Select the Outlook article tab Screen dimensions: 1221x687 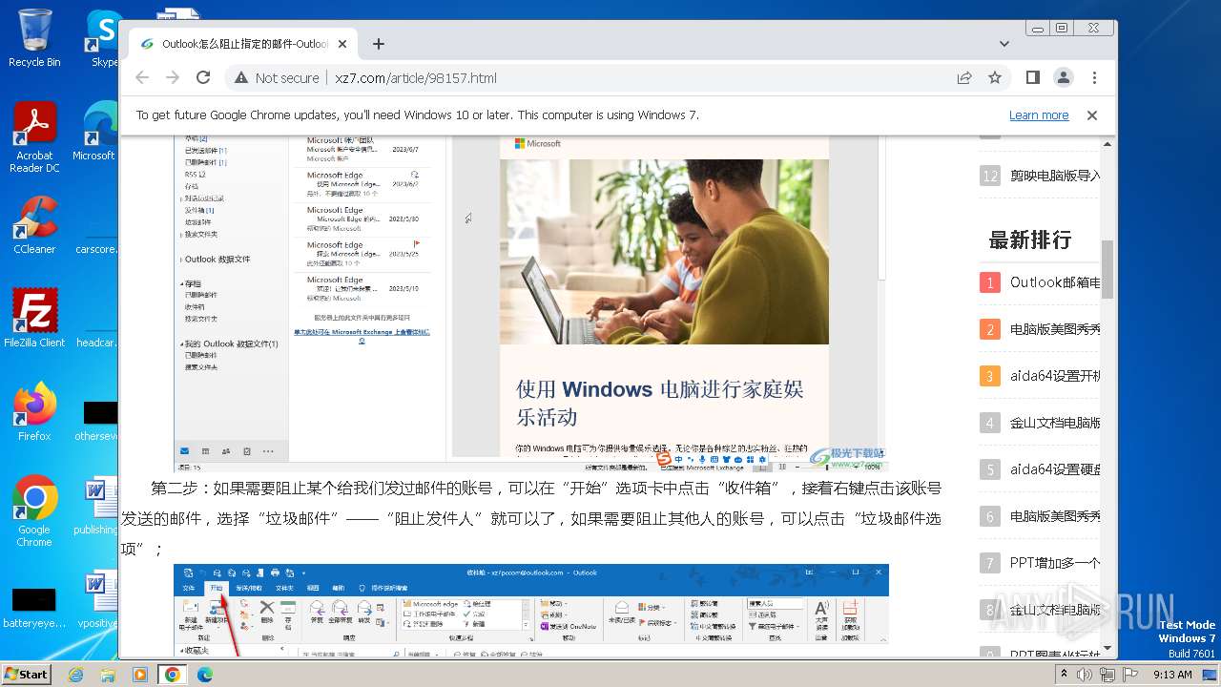tap(243, 44)
